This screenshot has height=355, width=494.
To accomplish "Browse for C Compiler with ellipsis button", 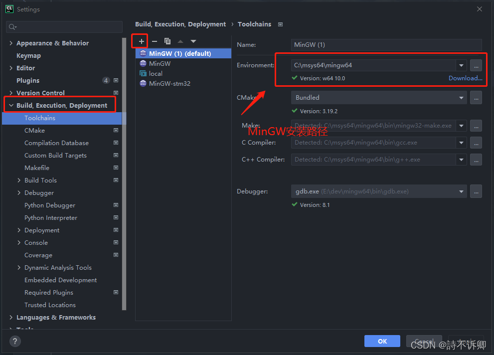I will click(x=476, y=143).
